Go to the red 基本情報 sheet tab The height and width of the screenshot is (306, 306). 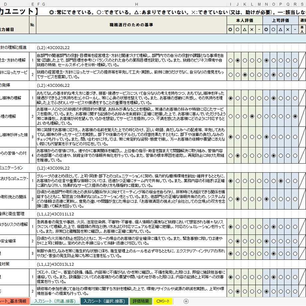[15, 301]
